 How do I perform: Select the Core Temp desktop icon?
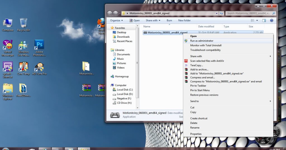23,68
